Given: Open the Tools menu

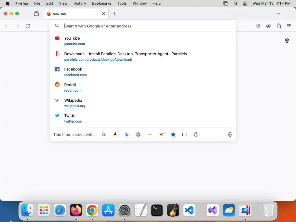Looking at the screenshot, I should point(122,3).
